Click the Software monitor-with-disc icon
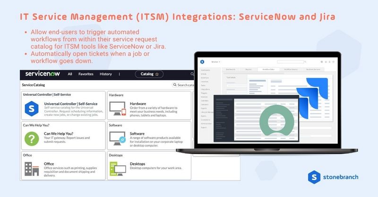The image size is (378, 197). click(x=117, y=138)
